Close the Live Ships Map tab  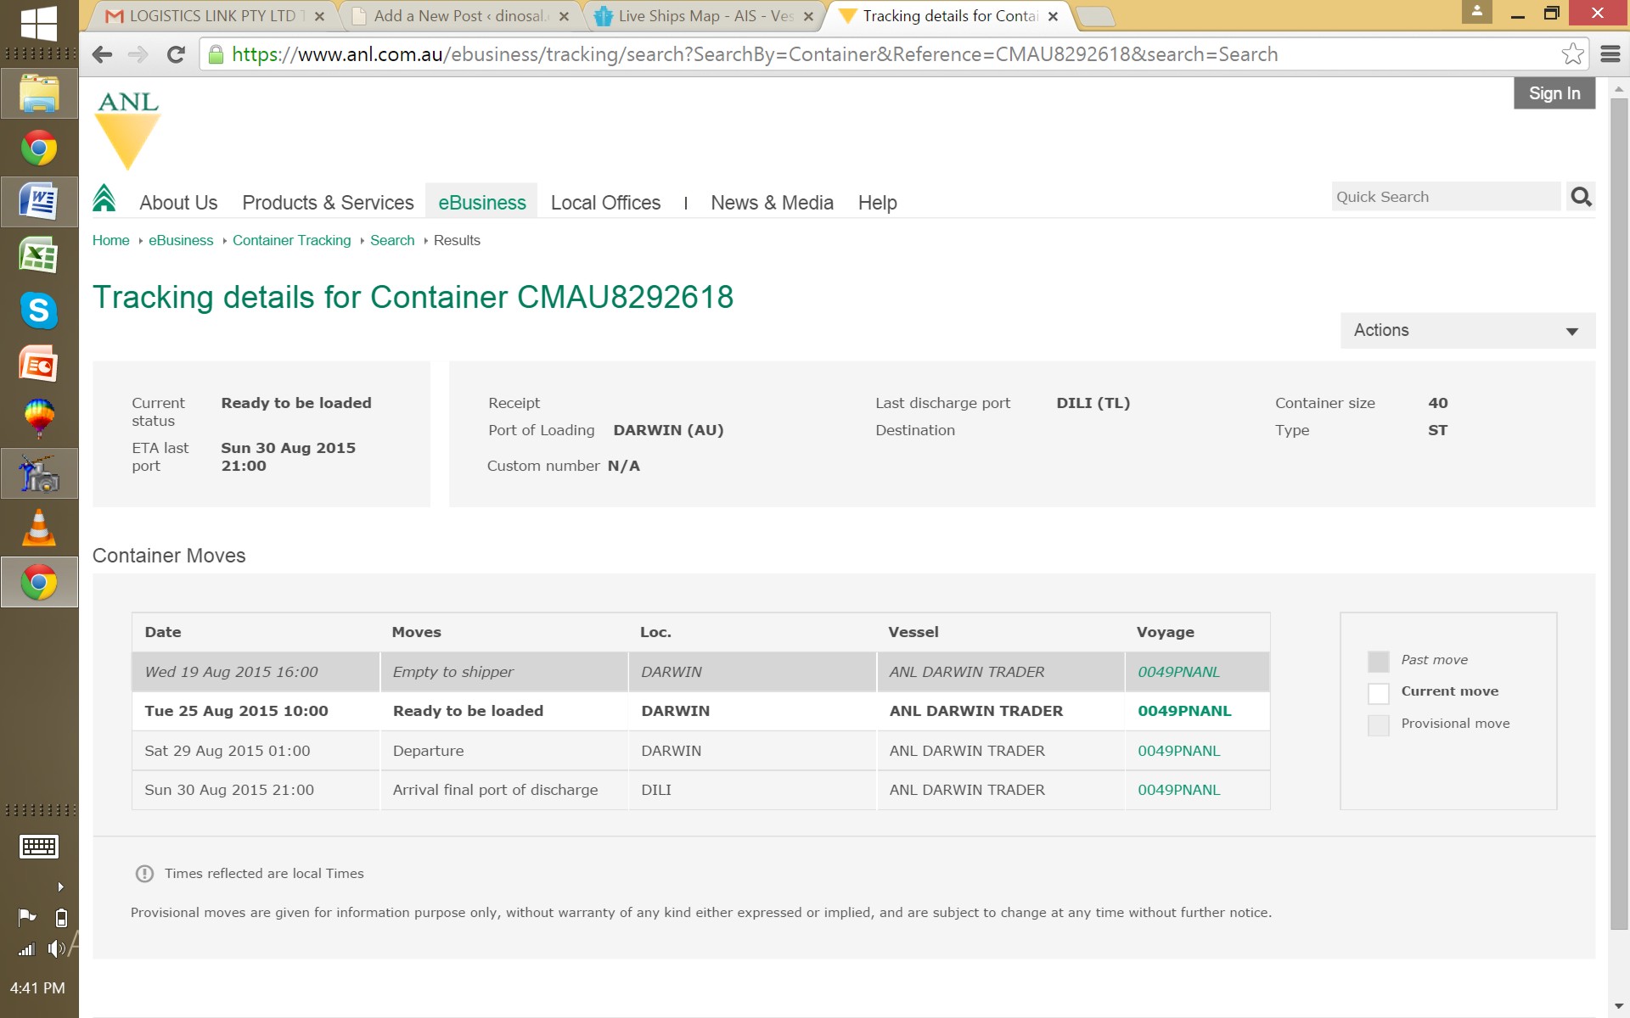coord(808,16)
